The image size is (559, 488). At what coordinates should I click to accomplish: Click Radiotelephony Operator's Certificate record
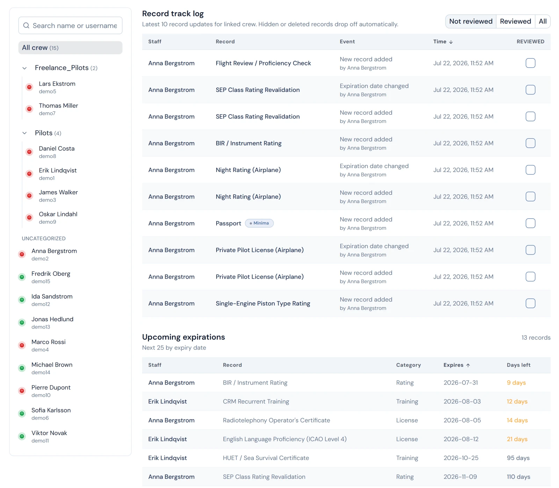[276, 420]
